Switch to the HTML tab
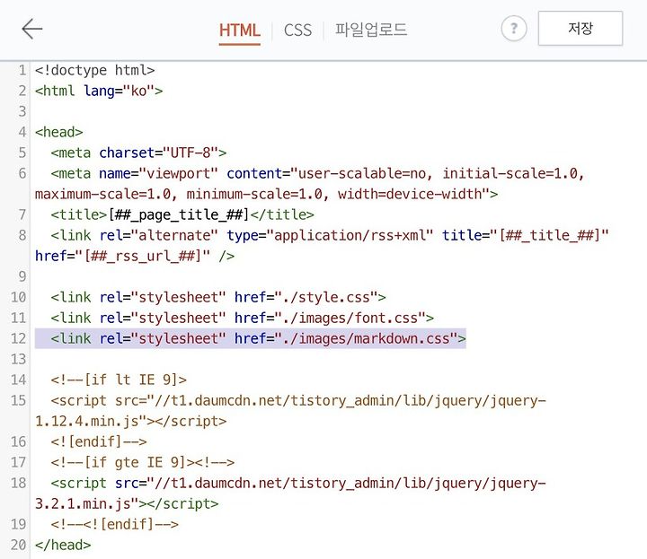Viewport: 647px width, 559px height. point(239,31)
